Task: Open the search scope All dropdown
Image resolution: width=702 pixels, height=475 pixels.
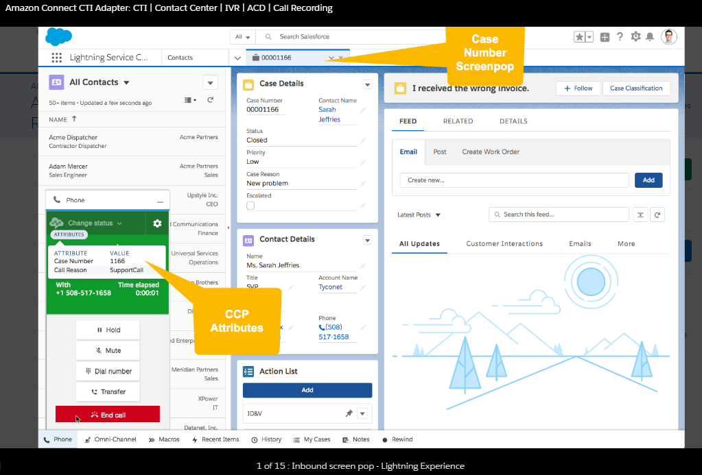Action: (243, 37)
